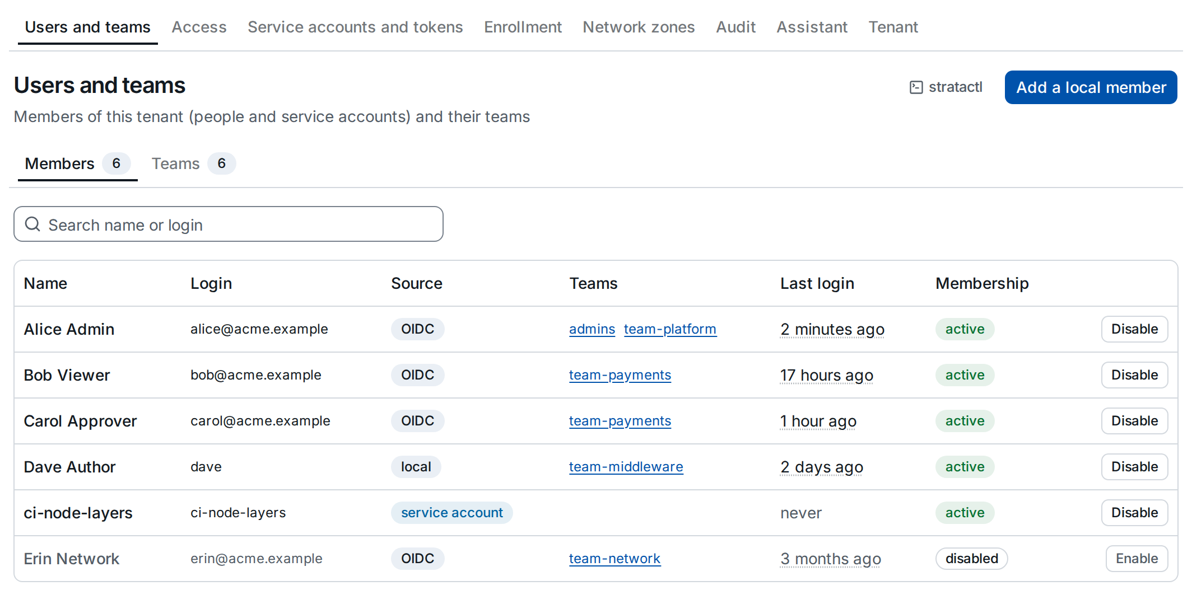This screenshot has height=590, width=1192.
Task: Select the Members sub-tab
Action: [77, 163]
